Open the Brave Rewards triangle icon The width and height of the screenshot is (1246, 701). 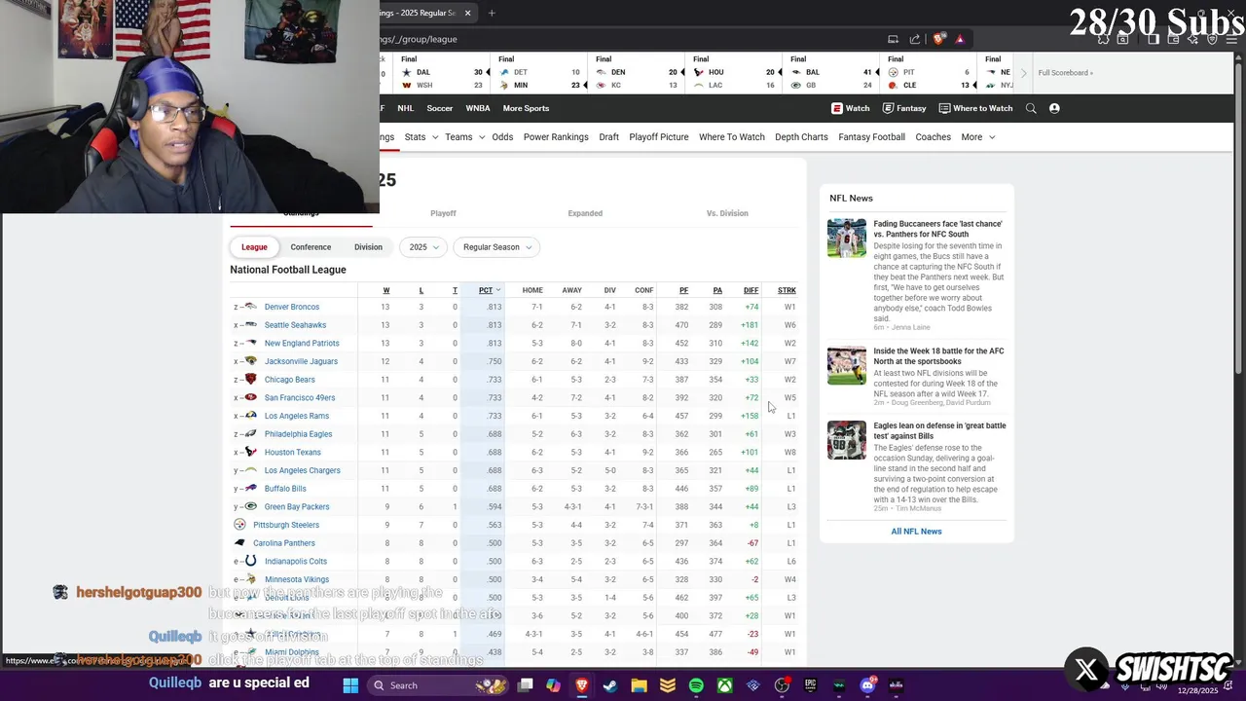coord(960,39)
